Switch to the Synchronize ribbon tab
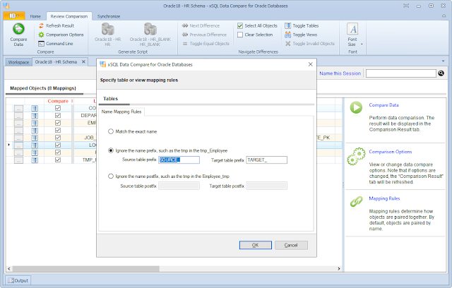452x288 pixels. pyautogui.click(x=109, y=16)
